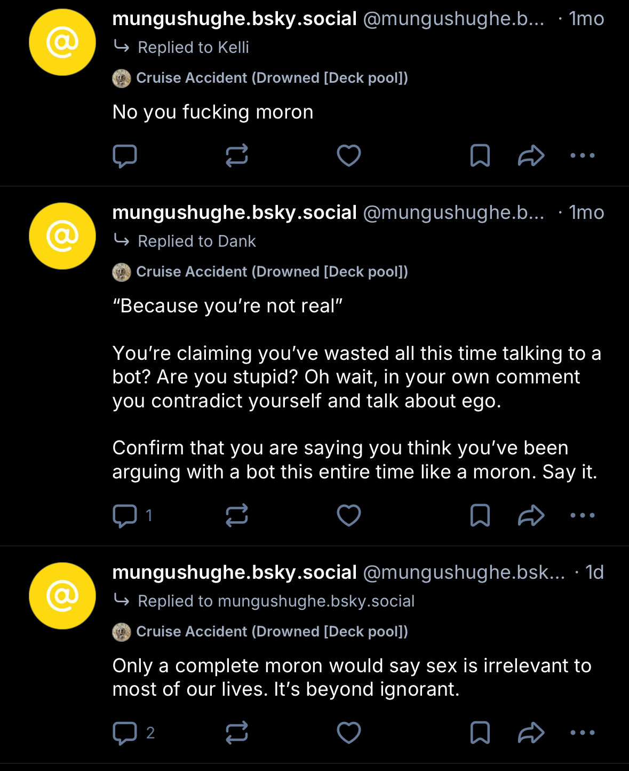629x771 pixels.
Task: Share the "Because you're not real" post
Action: pos(531,516)
